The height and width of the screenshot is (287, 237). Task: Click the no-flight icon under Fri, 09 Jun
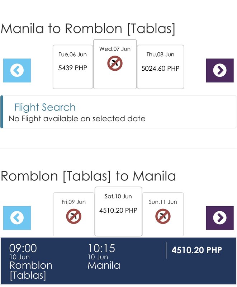74,216
